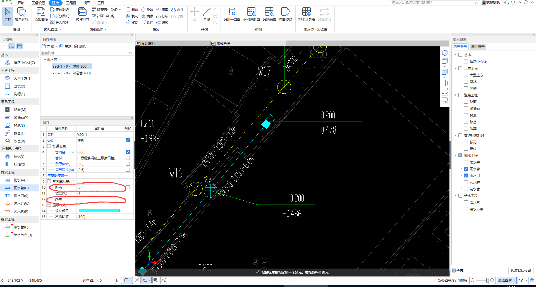The image size is (536, 287).
Task: Click the 删除 delete tool in ribbon
Action: click(x=132, y=10)
